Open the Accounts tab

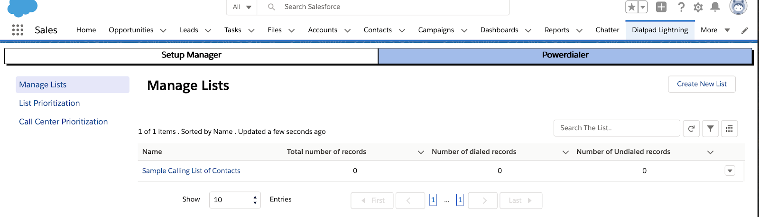click(x=323, y=30)
